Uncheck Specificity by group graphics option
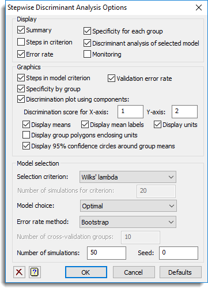 [21, 89]
